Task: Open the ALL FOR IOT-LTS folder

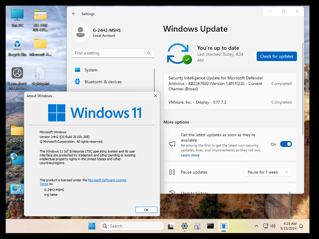Action: [x=40, y=20]
